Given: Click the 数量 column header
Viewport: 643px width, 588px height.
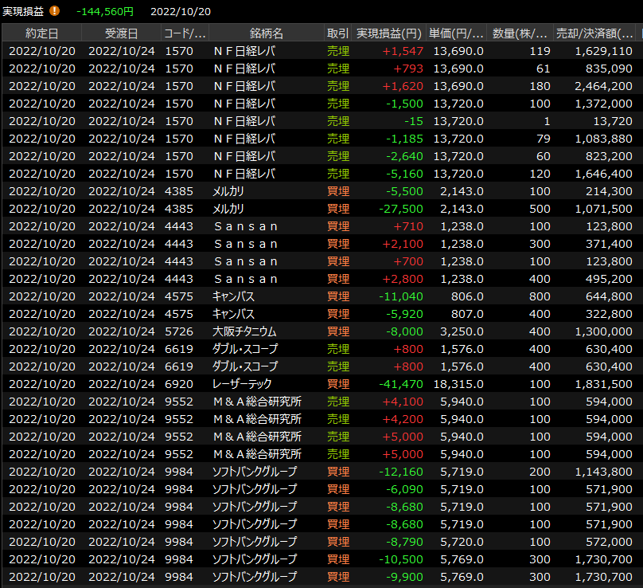Looking at the screenshot, I should (x=520, y=33).
